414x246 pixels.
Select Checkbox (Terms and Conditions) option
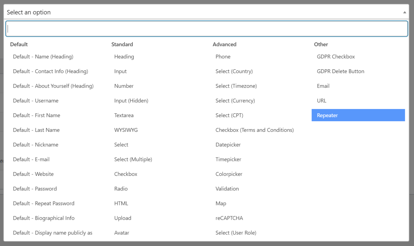coord(257,130)
